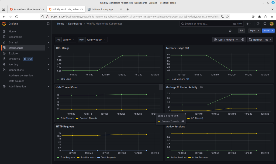276x164 pixels.
Task: Open the help question mark icon
Action: [258, 24]
